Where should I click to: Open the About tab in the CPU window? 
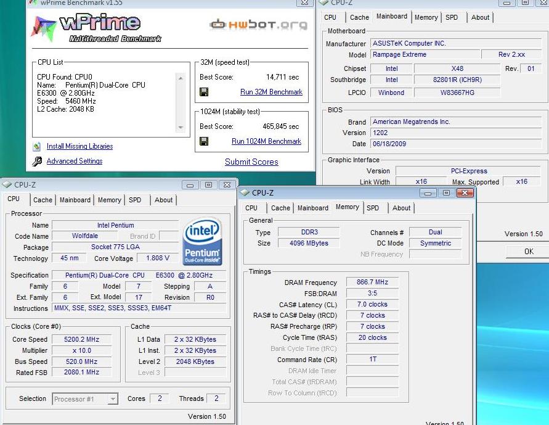(x=163, y=200)
